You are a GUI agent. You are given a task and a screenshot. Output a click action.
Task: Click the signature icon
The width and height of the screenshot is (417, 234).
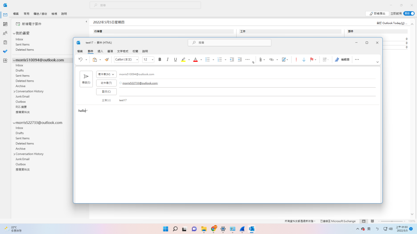click(284, 60)
